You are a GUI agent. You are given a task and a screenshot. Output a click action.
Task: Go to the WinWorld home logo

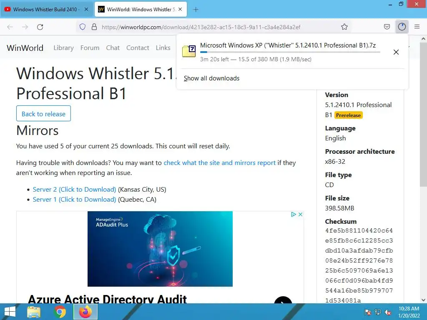coord(25,48)
